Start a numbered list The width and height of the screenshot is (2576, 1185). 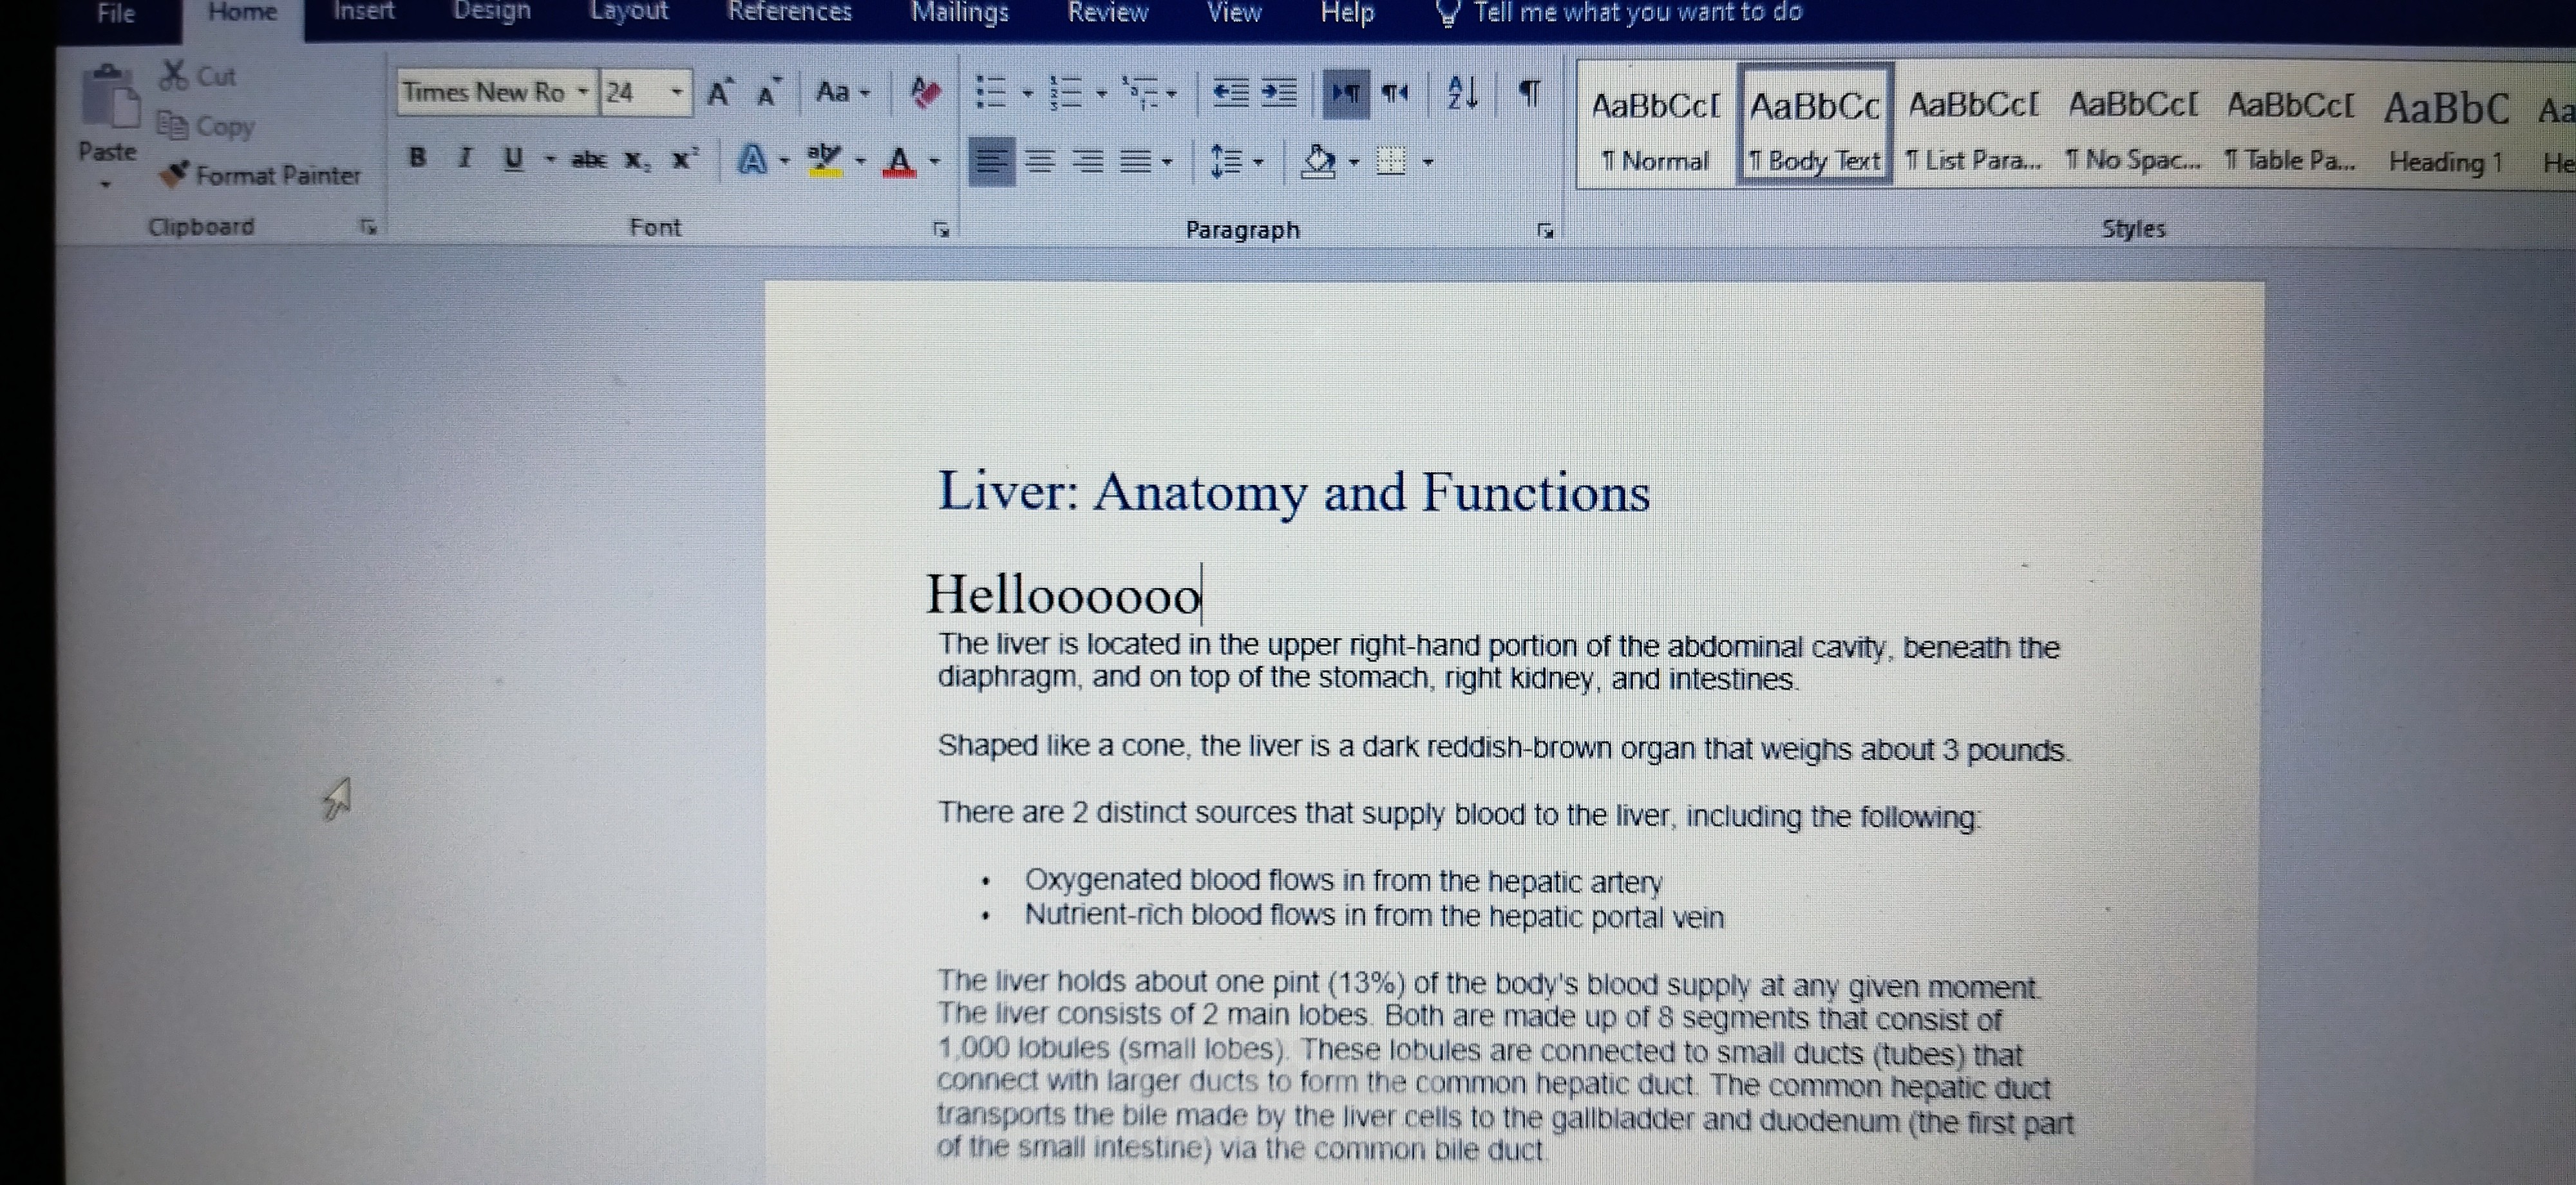(x=1066, y=93)
